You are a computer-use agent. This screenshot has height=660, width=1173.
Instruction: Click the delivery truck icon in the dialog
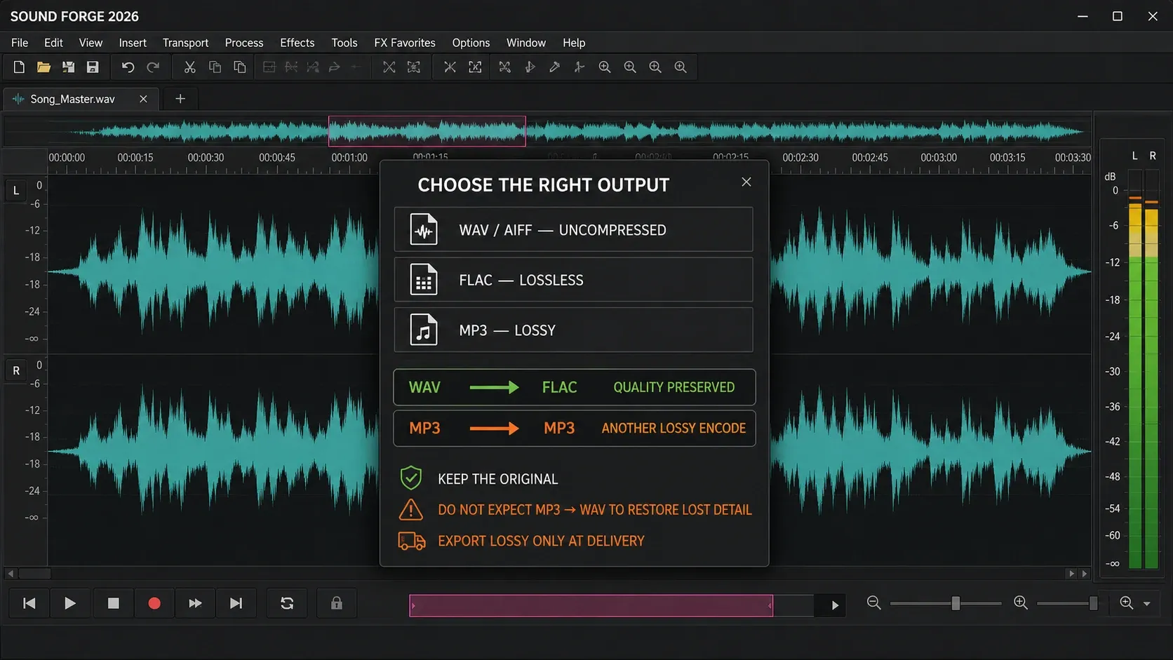(412, 541)
